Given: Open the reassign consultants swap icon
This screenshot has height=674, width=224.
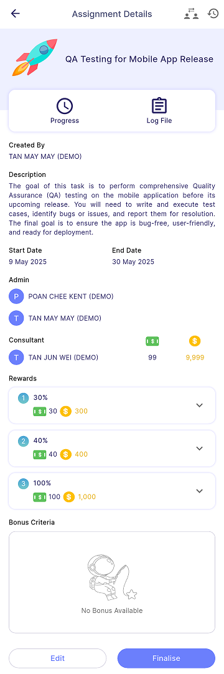Looking at the screenshot, I should pyautogui.click(x=192, y=14).
